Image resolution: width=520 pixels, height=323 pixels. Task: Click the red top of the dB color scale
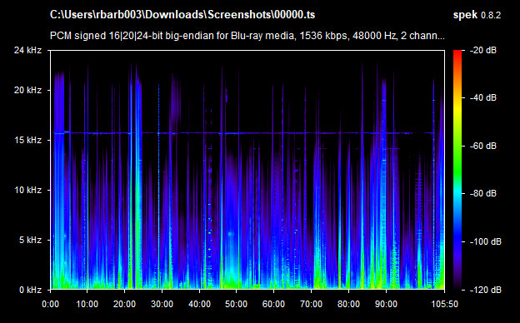(457, 53)
